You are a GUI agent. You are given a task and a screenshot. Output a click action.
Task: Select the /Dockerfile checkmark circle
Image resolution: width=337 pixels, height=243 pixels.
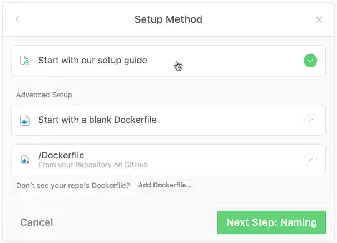click(310, 160)
